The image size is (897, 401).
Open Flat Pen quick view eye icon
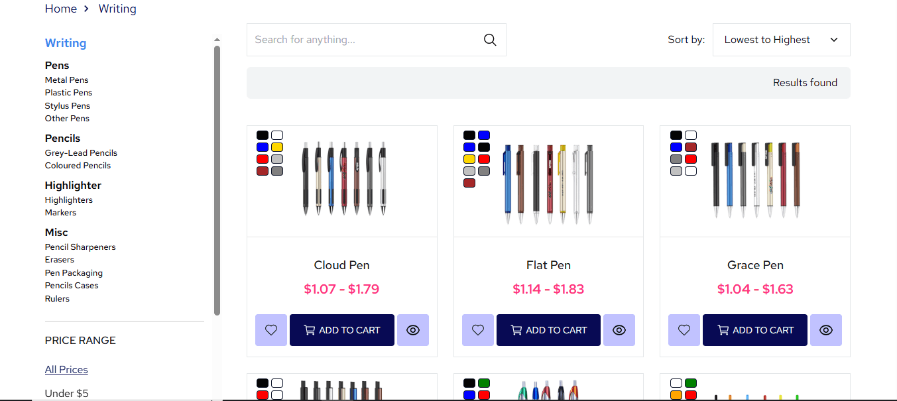(619, 329)
